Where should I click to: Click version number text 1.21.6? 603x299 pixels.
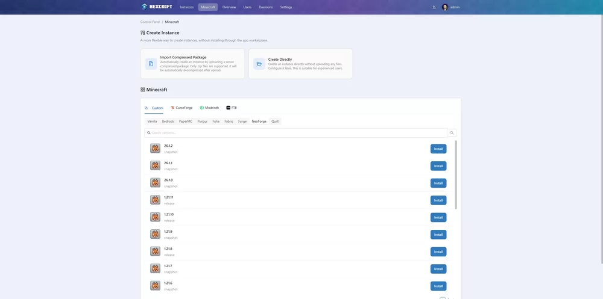pyautogui.click(x=168, y=283)
